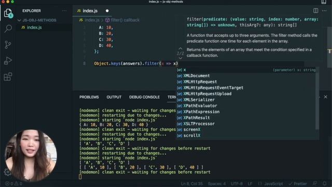Select XPathEvaluator in autocomplete list
The image size is (332, 187).
(246, 105)
